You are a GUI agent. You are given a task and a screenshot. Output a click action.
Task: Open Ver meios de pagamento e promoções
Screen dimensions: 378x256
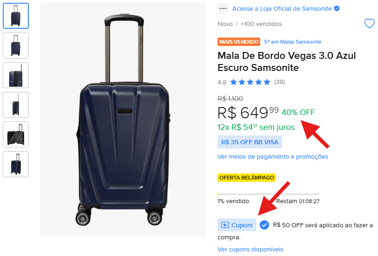(x=273, y=156)
